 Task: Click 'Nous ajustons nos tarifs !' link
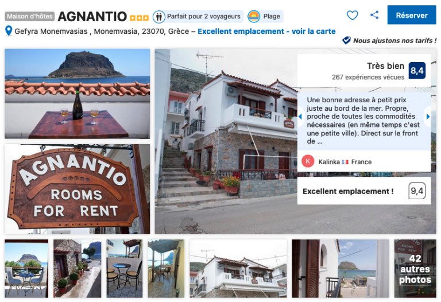coord(395,41)
